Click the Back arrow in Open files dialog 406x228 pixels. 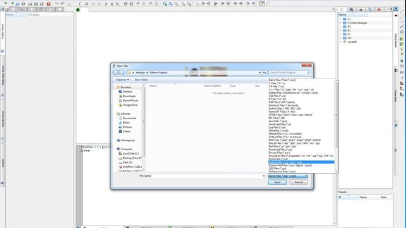(115, 73)
